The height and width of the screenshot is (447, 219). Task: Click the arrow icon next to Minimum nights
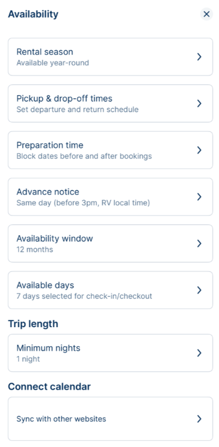199,353
